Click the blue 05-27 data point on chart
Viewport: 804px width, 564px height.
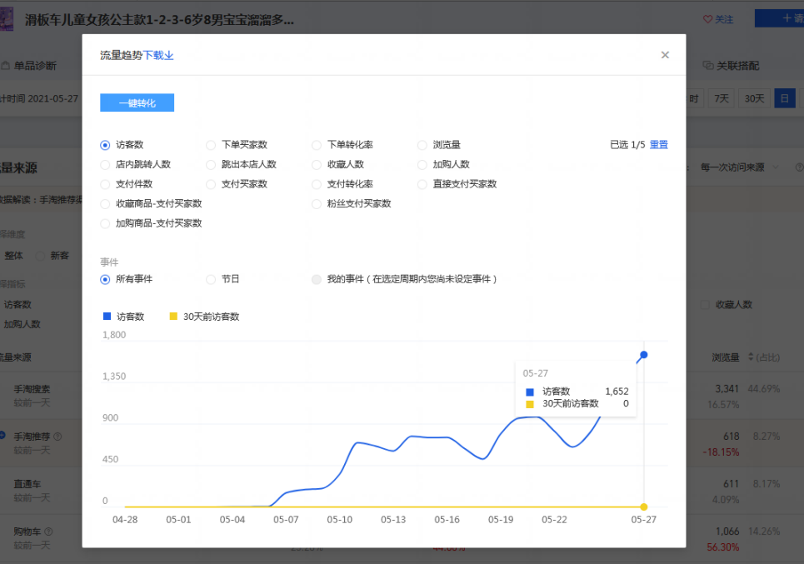coord(644,355)
